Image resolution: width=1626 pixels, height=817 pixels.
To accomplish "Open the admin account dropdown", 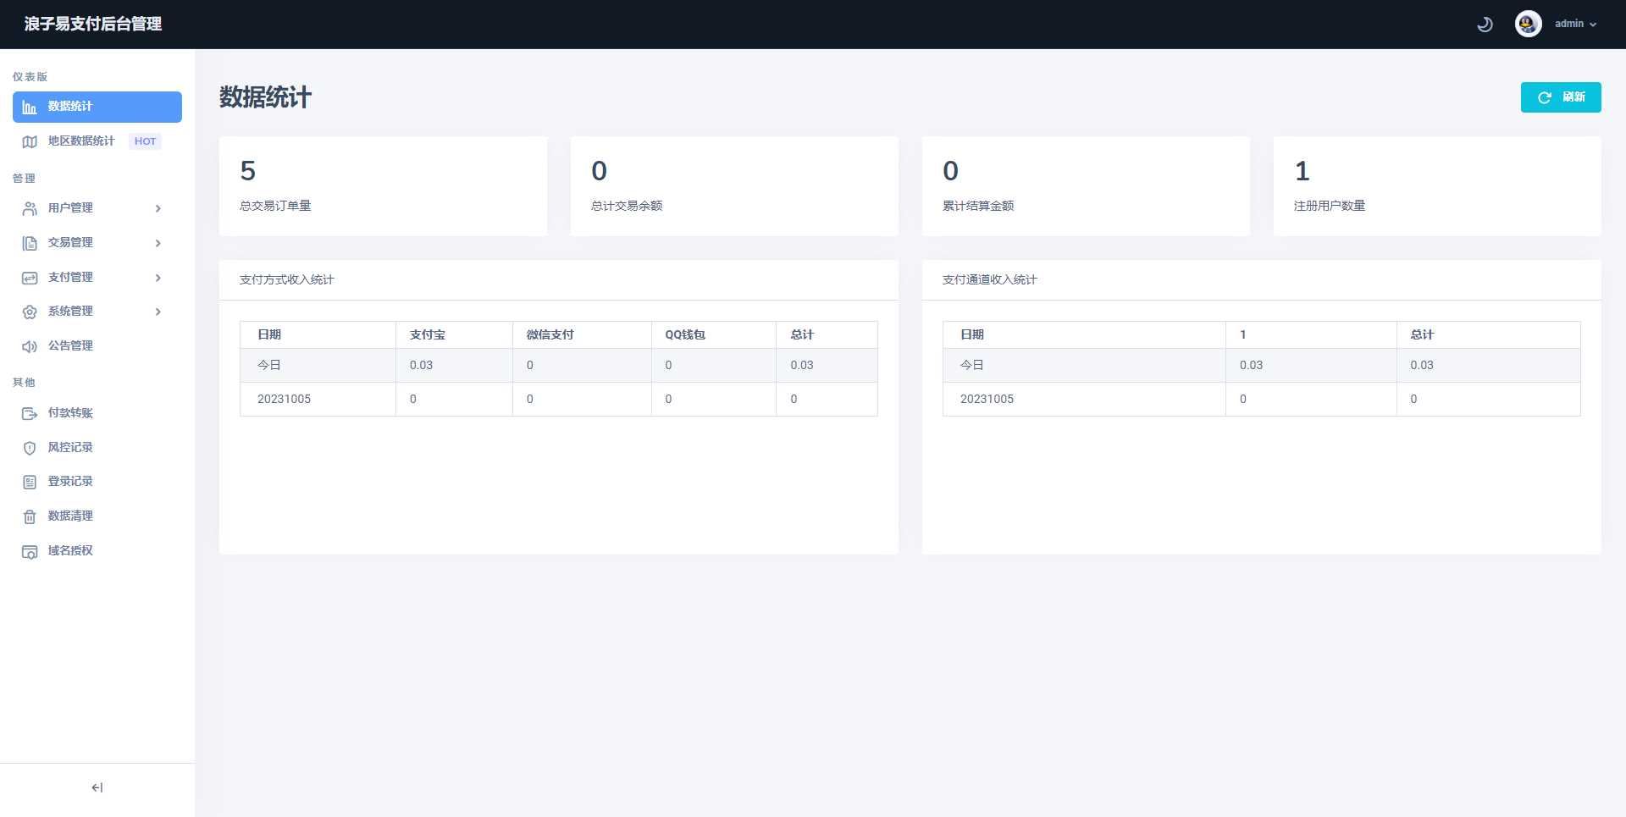I will [x=1575, y=24].
